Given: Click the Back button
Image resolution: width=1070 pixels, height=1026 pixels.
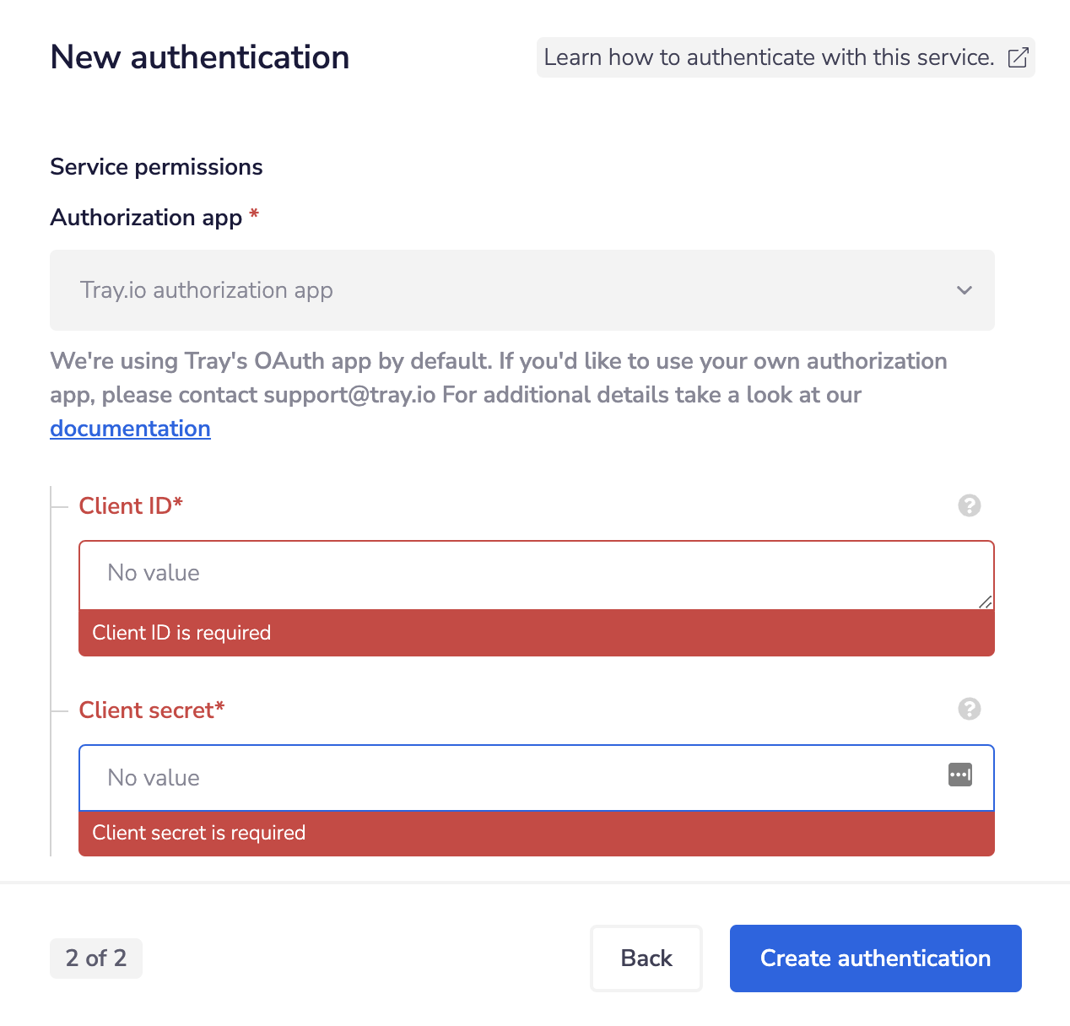Looking at the screenshot, I should 646,958.
